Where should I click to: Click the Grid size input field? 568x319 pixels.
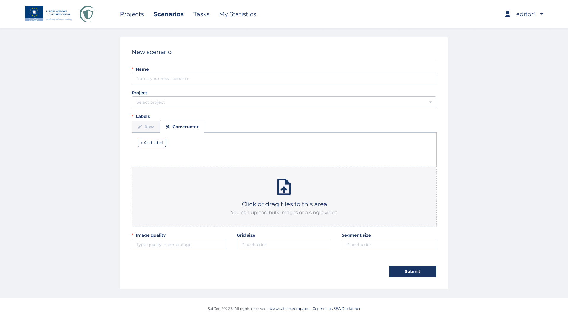pos(284,245)
